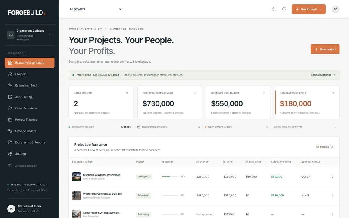The image size is (349, 218).
Task: Open arrow icon on Approved cost budget card
Action: (x=264, y=93)
